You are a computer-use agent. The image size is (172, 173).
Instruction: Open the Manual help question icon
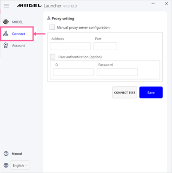pos(6,153)
